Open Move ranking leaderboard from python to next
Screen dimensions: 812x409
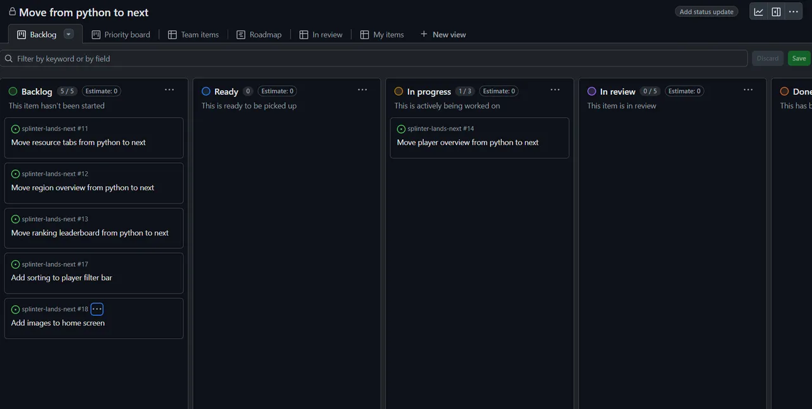[x=90, y=233]
